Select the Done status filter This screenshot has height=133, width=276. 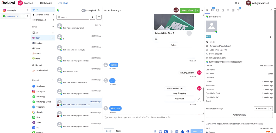(37, 59)
